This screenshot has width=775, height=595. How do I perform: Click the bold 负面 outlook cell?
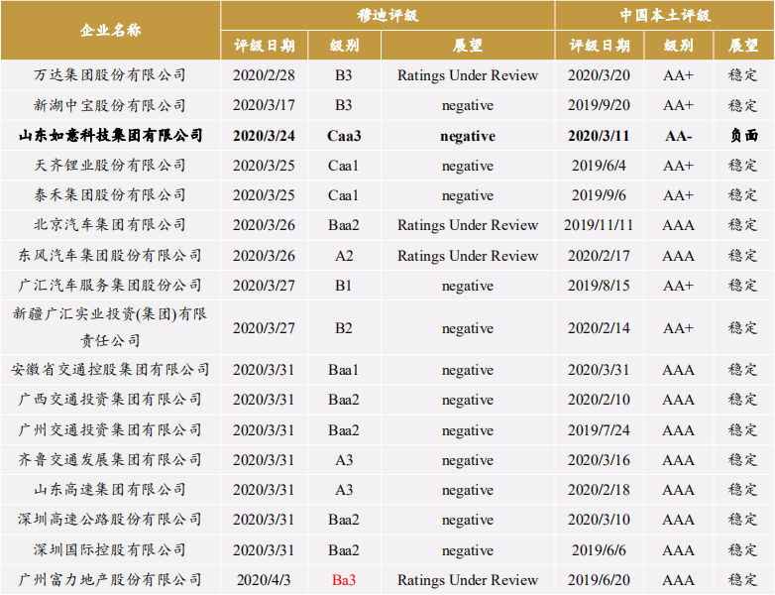pos(743,136)
